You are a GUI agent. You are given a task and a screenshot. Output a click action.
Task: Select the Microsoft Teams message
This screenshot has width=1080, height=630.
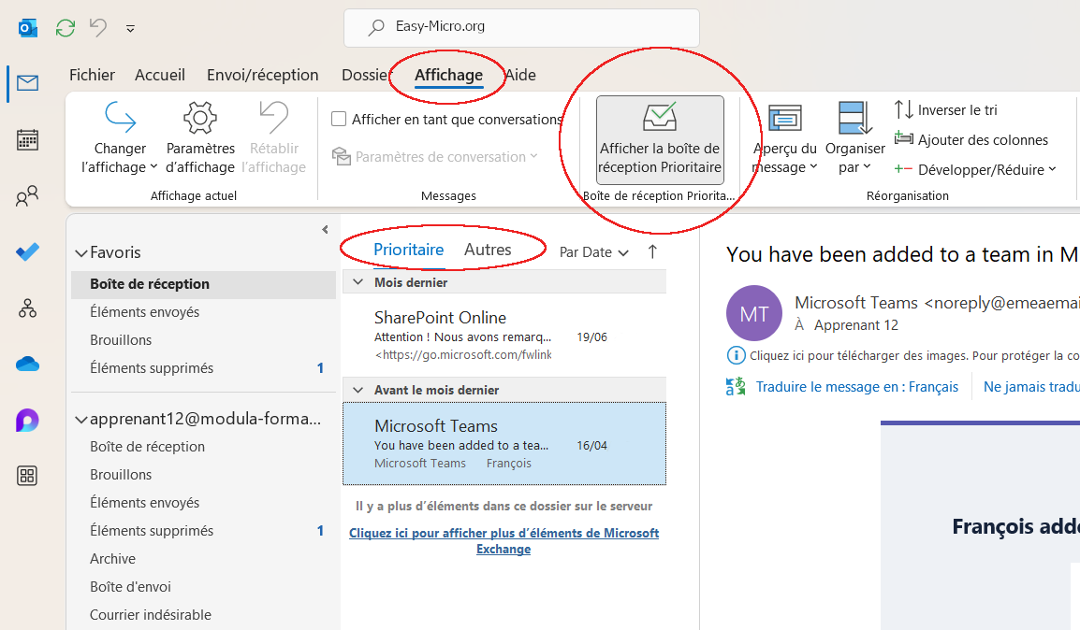(504, 444)
